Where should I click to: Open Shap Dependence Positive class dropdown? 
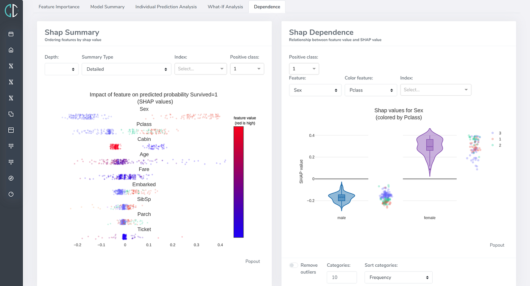point(304,69)
